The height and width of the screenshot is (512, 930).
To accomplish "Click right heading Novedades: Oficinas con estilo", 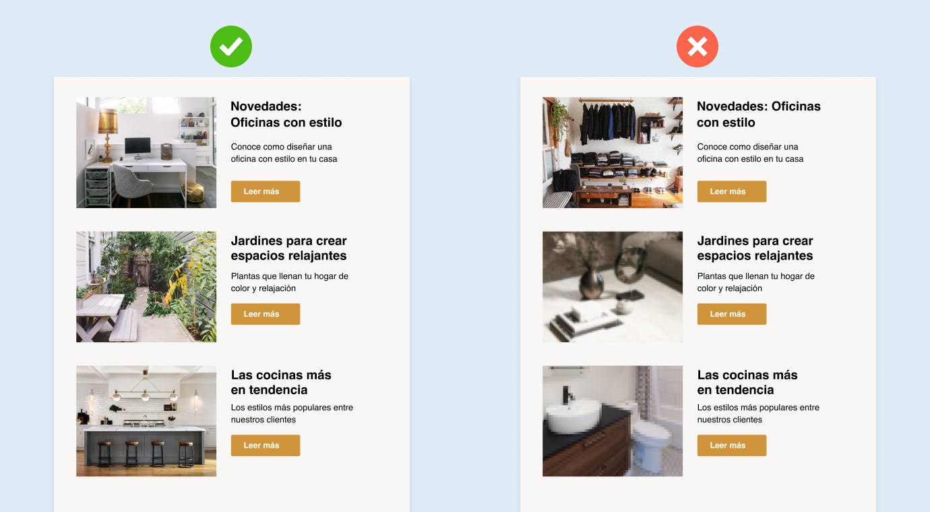I will click(759, 115).
